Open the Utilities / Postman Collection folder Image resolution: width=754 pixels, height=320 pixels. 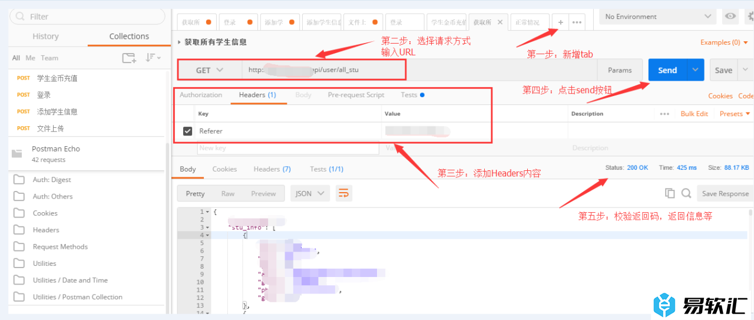point(87,296)
